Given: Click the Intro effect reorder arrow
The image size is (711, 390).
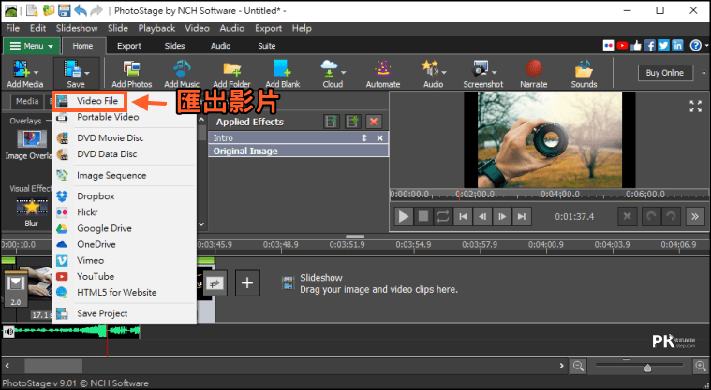Looking at the screenshot, I should (363, 138).
